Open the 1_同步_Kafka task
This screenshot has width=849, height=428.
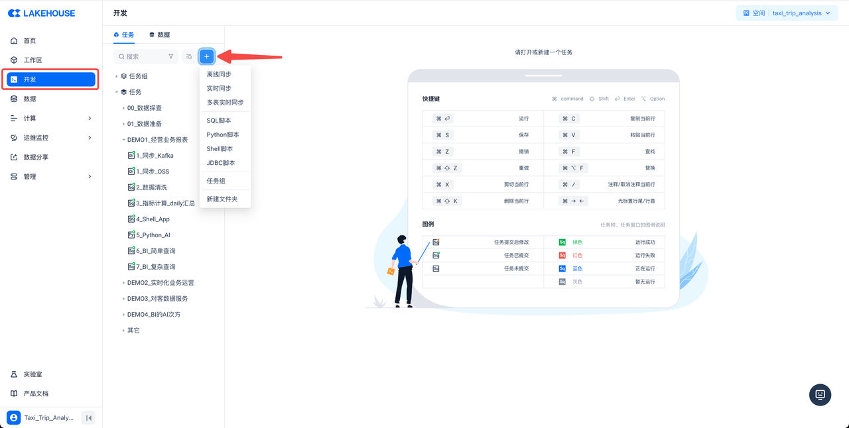pyautogui.click(x=155, y=156)
